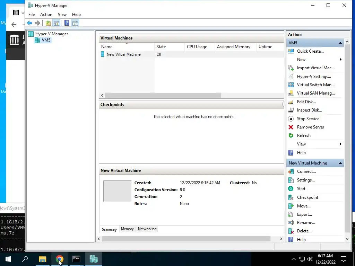Viewport: 355px width, 266px height.
Task: Click the Import Virtual Machine icon
Action: coord(291,68)
